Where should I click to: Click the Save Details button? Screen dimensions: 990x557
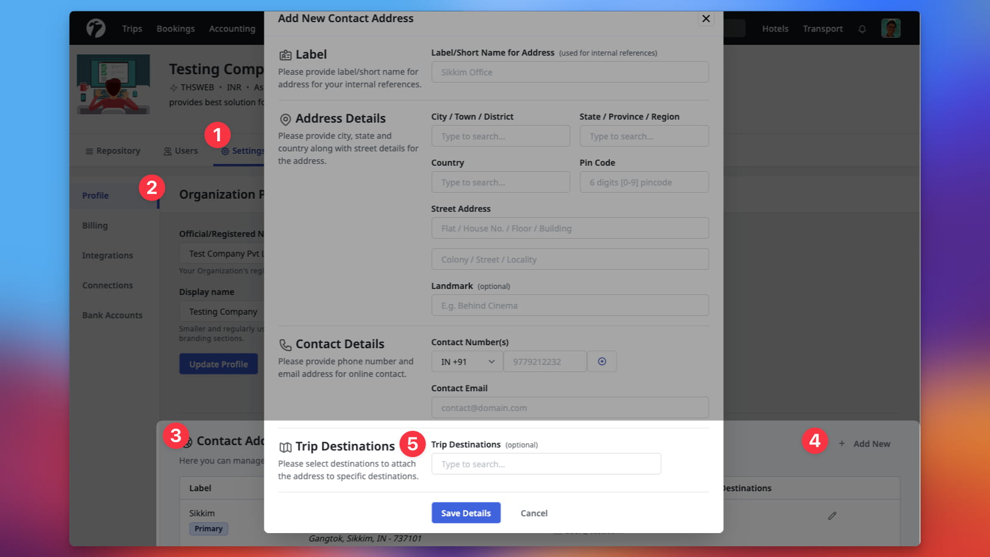pyautogui.click(x=465, y=513)
